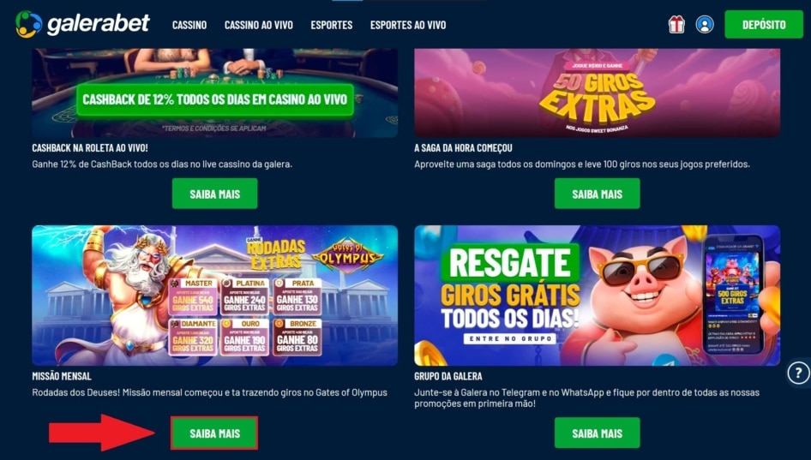
Task: Open the Cassino menu item
Action: click(189, 25)
